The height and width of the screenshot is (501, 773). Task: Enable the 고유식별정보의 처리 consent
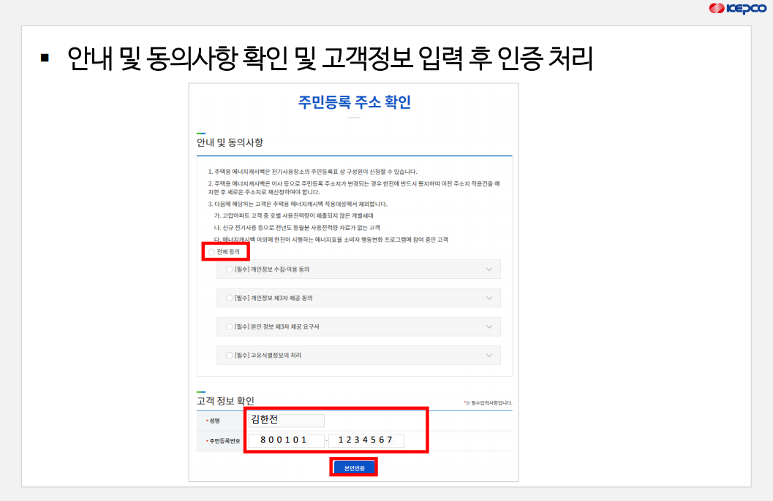229,355
